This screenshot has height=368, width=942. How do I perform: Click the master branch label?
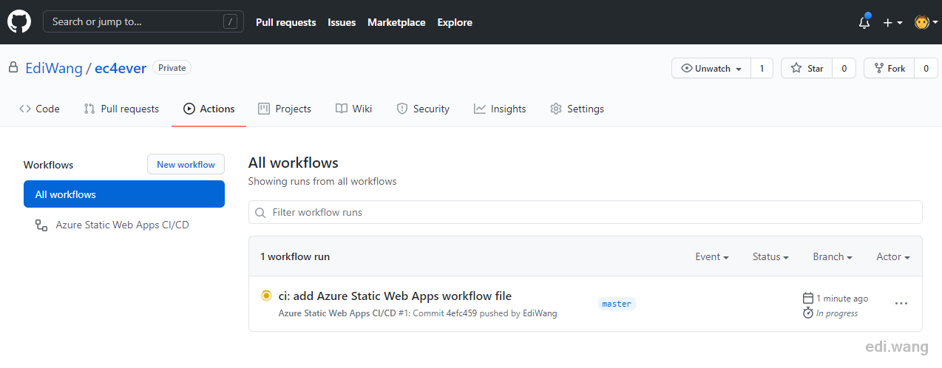617,304
